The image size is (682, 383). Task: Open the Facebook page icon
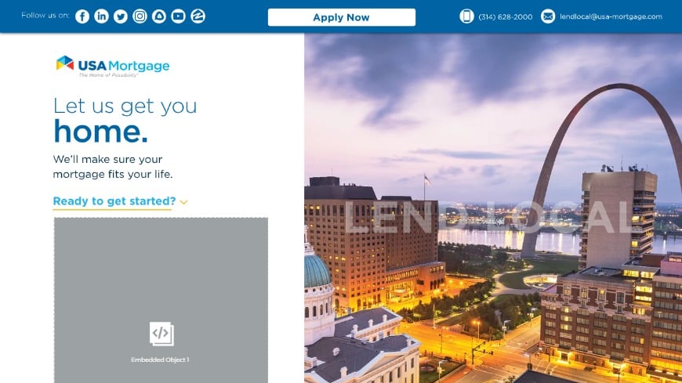(82, 16)
